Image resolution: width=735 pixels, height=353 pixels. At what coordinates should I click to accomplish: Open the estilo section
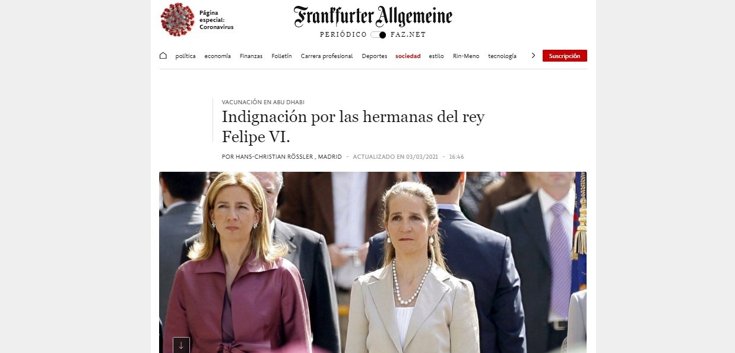click(x=436, y=56)
